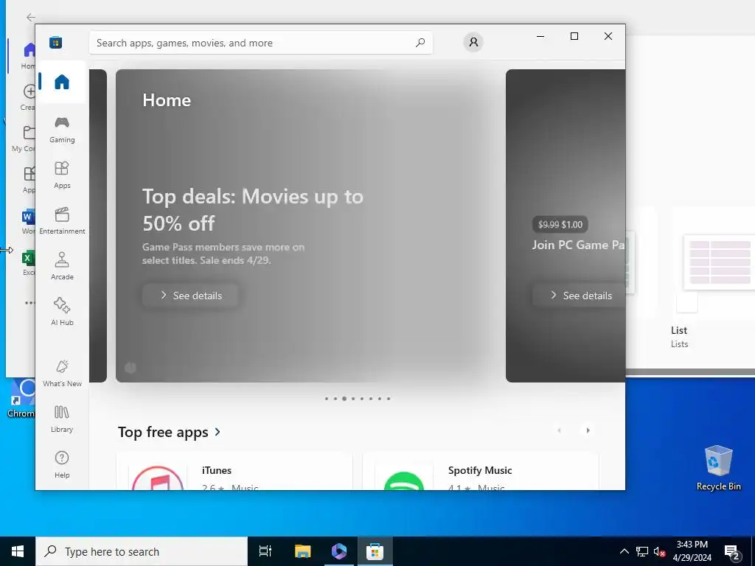The height and width of the screenshot is (566, 755).
Task: Click the Top free apps chevron
Action: 218,432
